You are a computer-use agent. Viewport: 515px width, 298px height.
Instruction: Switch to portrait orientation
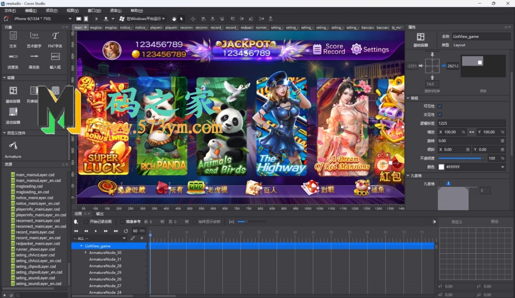tap(86, 19)
